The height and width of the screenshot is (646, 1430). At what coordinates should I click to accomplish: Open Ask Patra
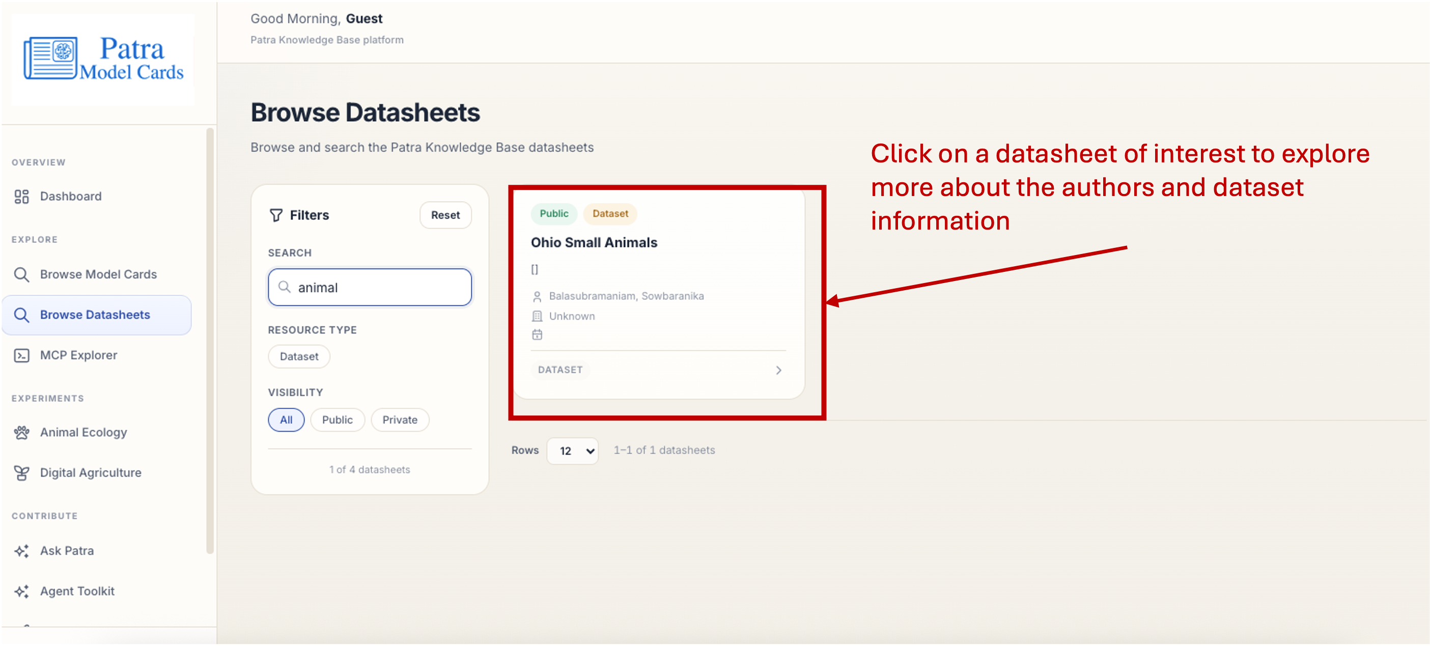(67, 551)
